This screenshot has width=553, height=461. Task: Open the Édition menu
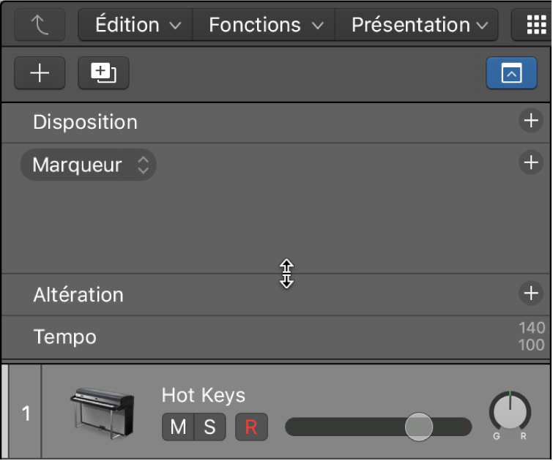pos(137,25)
